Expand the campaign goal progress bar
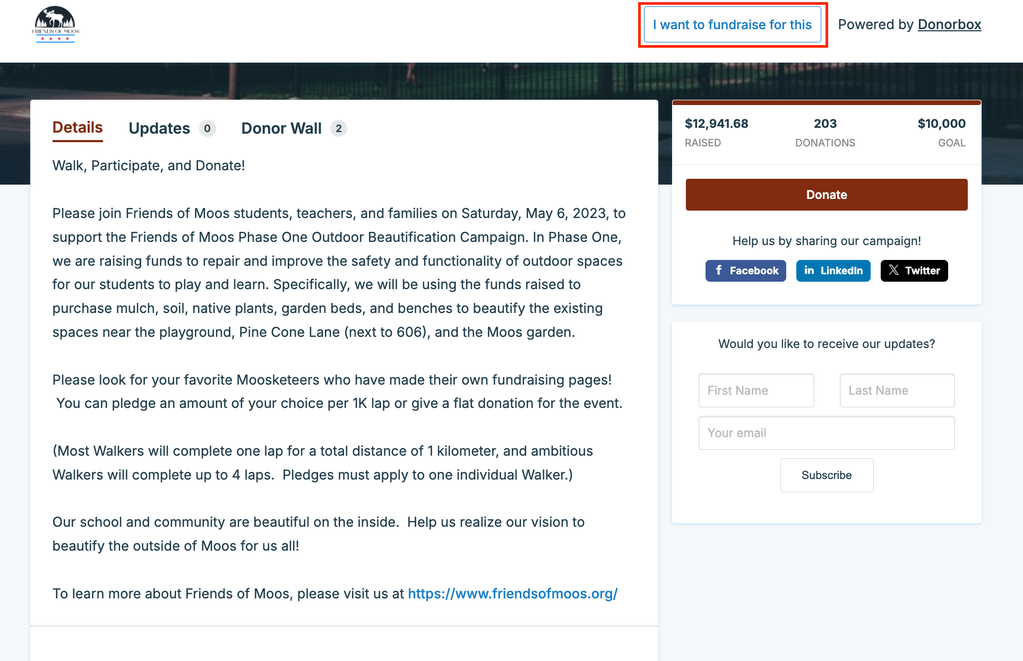The image size is (1023, 661). [827, 105]
